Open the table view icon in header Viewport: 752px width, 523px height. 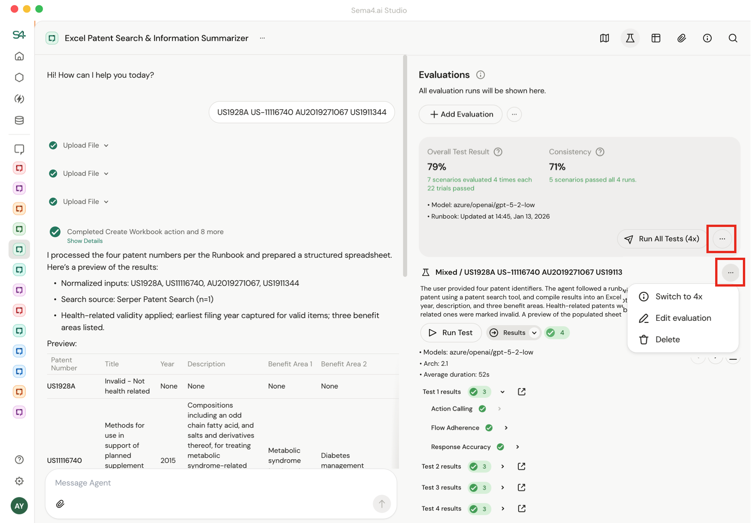click(656, 38)
